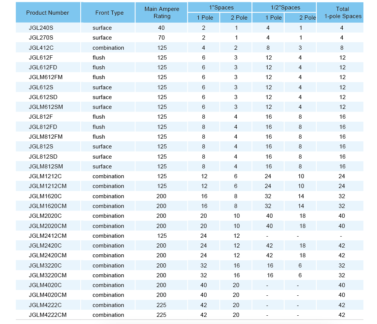
Task: Click total spaces 24 in JGLM1212C row
Action: 342,176
